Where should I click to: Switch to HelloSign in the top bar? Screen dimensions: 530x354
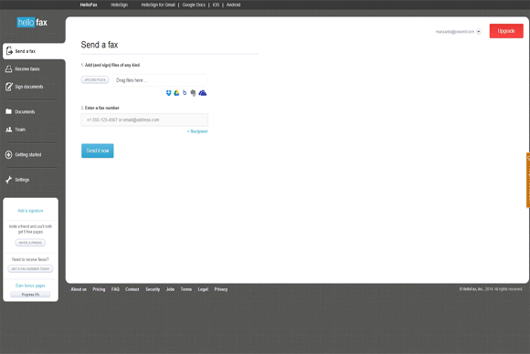point(120,5)
